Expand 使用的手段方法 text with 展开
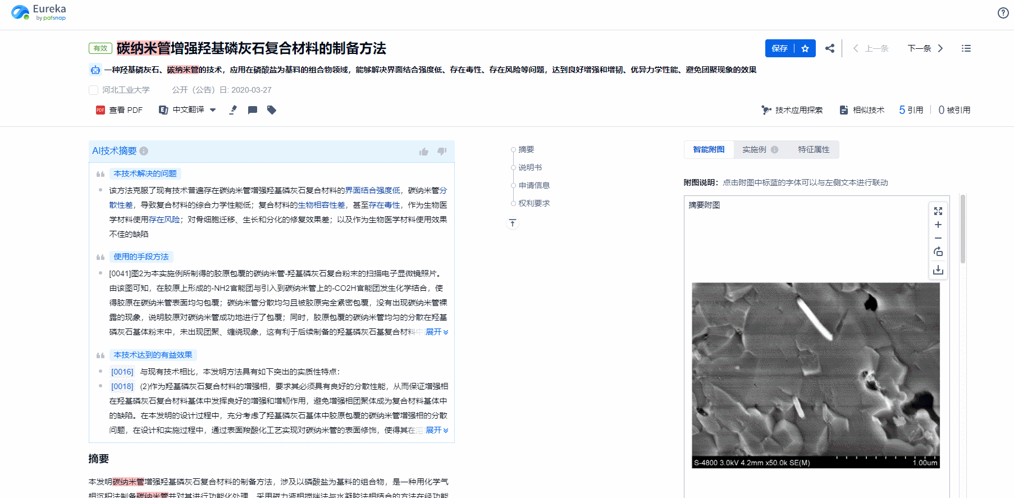 (436, 332)
